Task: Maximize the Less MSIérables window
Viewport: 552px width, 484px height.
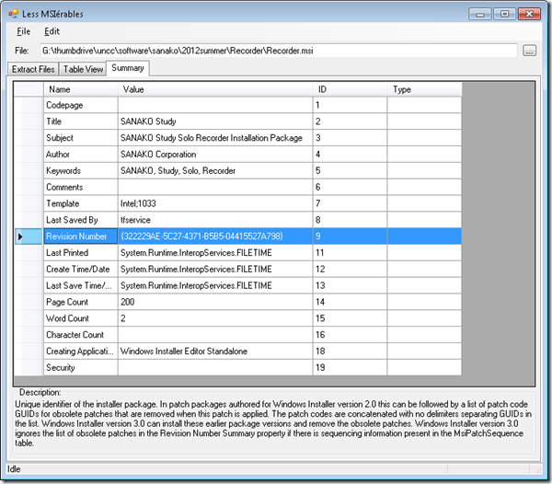Action: (504, 13)
